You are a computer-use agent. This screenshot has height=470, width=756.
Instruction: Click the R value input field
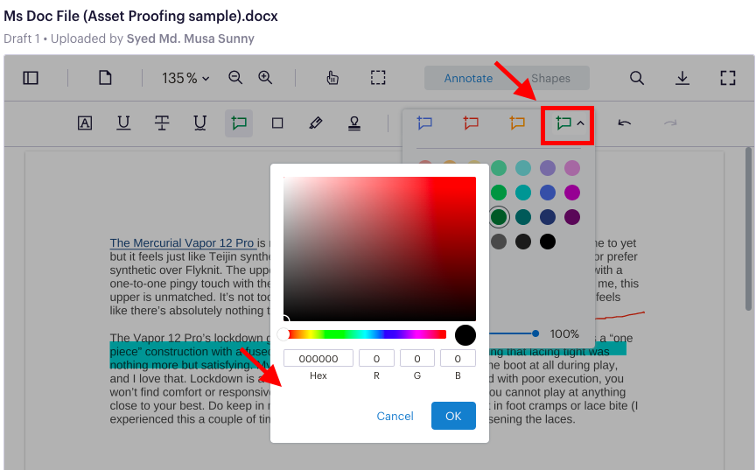click(376, 359)
